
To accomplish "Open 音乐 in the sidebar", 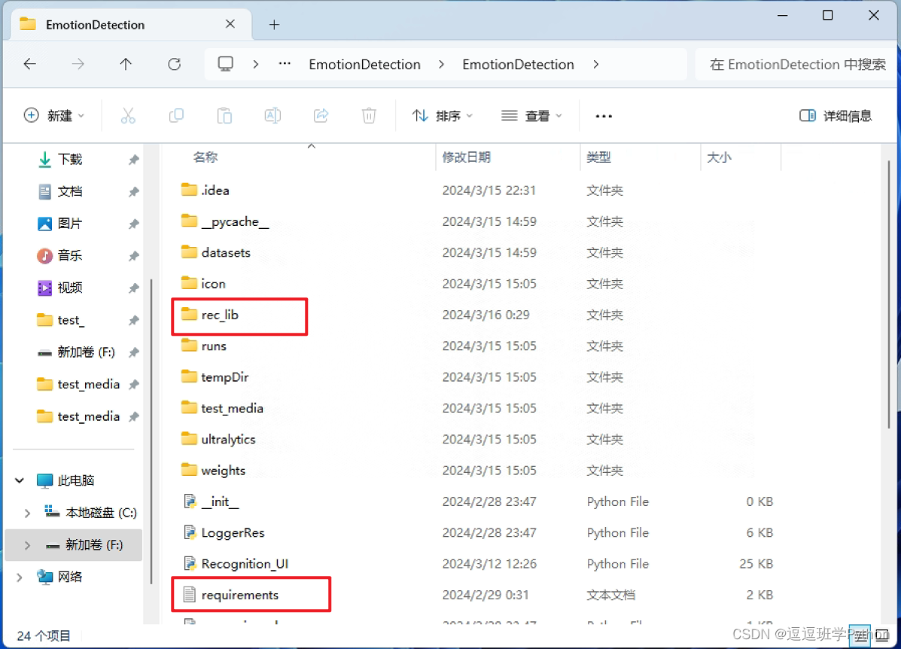I will pyautogui.click(x=69, y=255).
